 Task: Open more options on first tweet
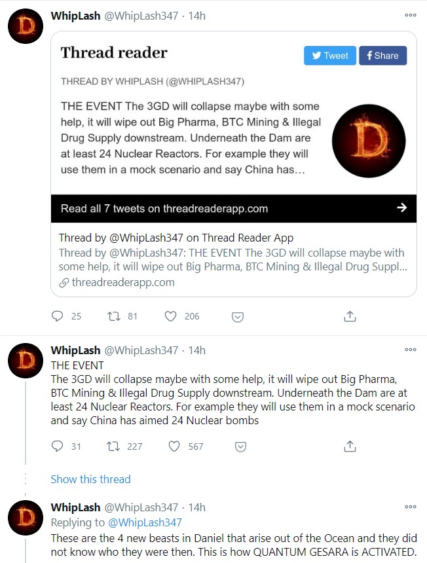(411, 15)
